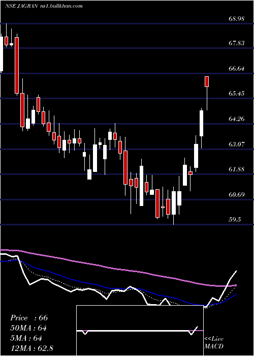Viewport: 254px width, 356px height.
Task: Click the 60.69 price axis label
Action: [x=237, y=195]
